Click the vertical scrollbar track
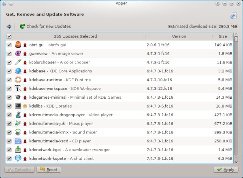Image resolution: width=243 pixels, height=178 pixels. [236, 99]
